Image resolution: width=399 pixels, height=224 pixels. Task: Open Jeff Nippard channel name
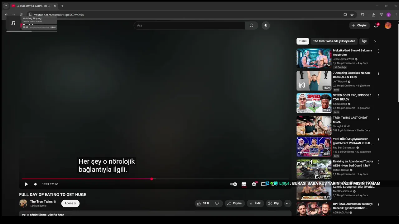click(340, 82)
